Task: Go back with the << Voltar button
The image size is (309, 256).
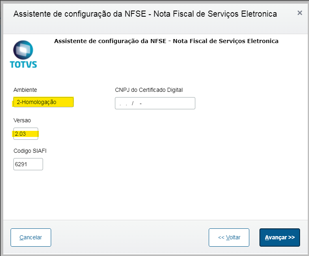Action: 229,237
